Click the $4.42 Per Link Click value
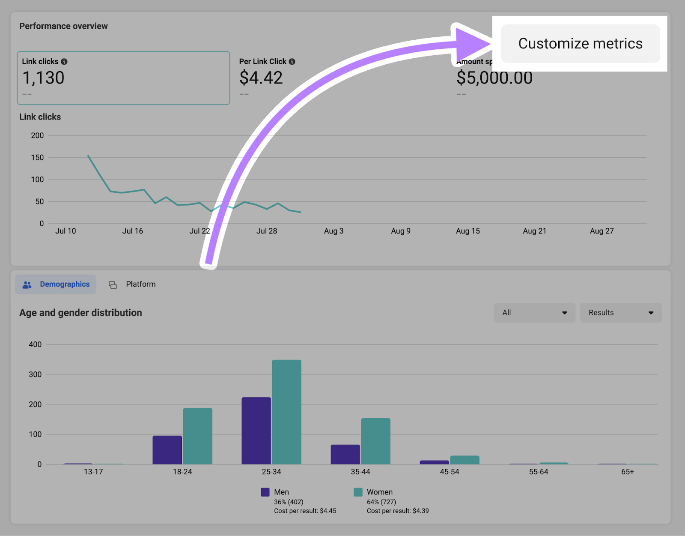 click(261, 78)
